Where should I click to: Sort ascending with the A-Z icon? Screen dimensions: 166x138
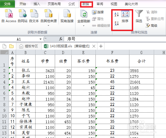click(116, 14)
